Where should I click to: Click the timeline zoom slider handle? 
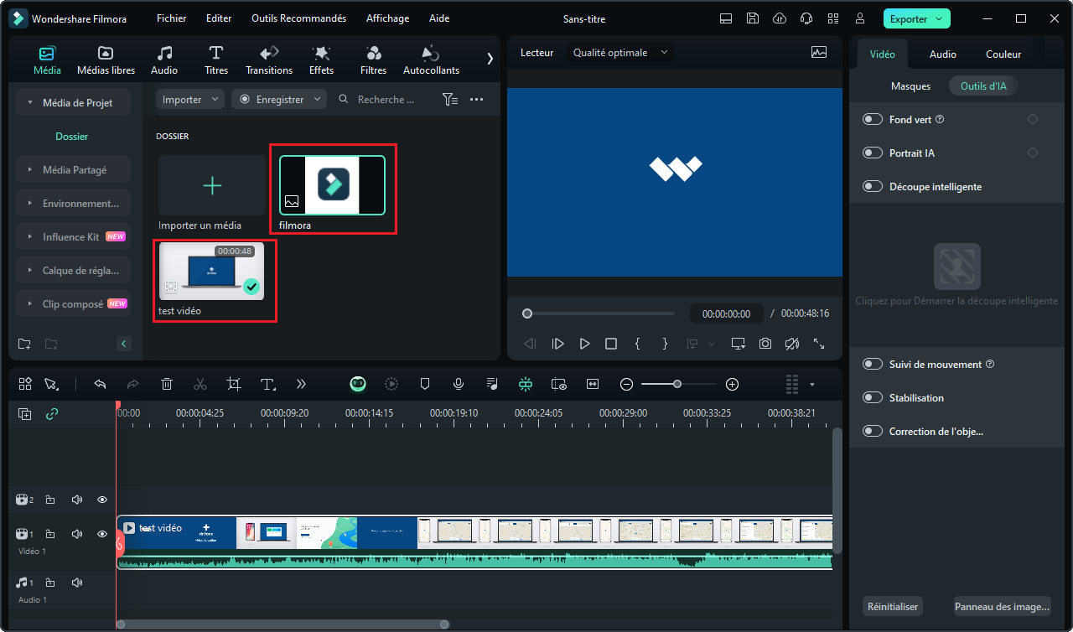point(676,384)
